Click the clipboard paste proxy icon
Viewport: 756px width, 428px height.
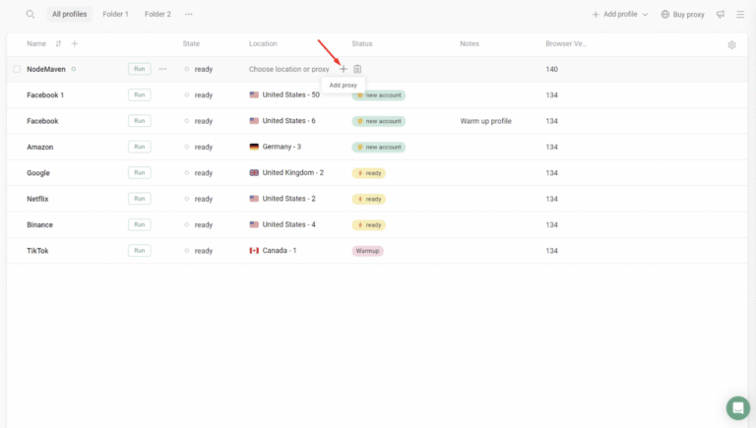point(358,69)
